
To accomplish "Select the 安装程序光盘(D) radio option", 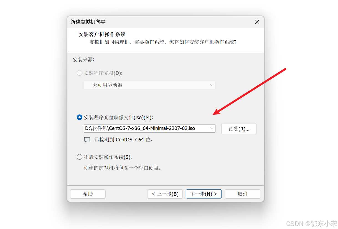I will 80,73.
